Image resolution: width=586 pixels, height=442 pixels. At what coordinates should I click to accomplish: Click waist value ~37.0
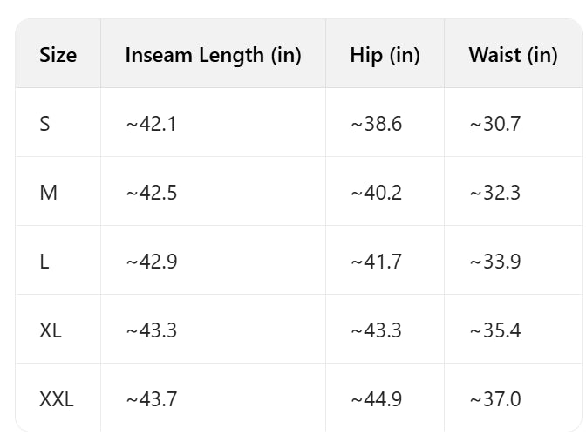tap(494, 399)
